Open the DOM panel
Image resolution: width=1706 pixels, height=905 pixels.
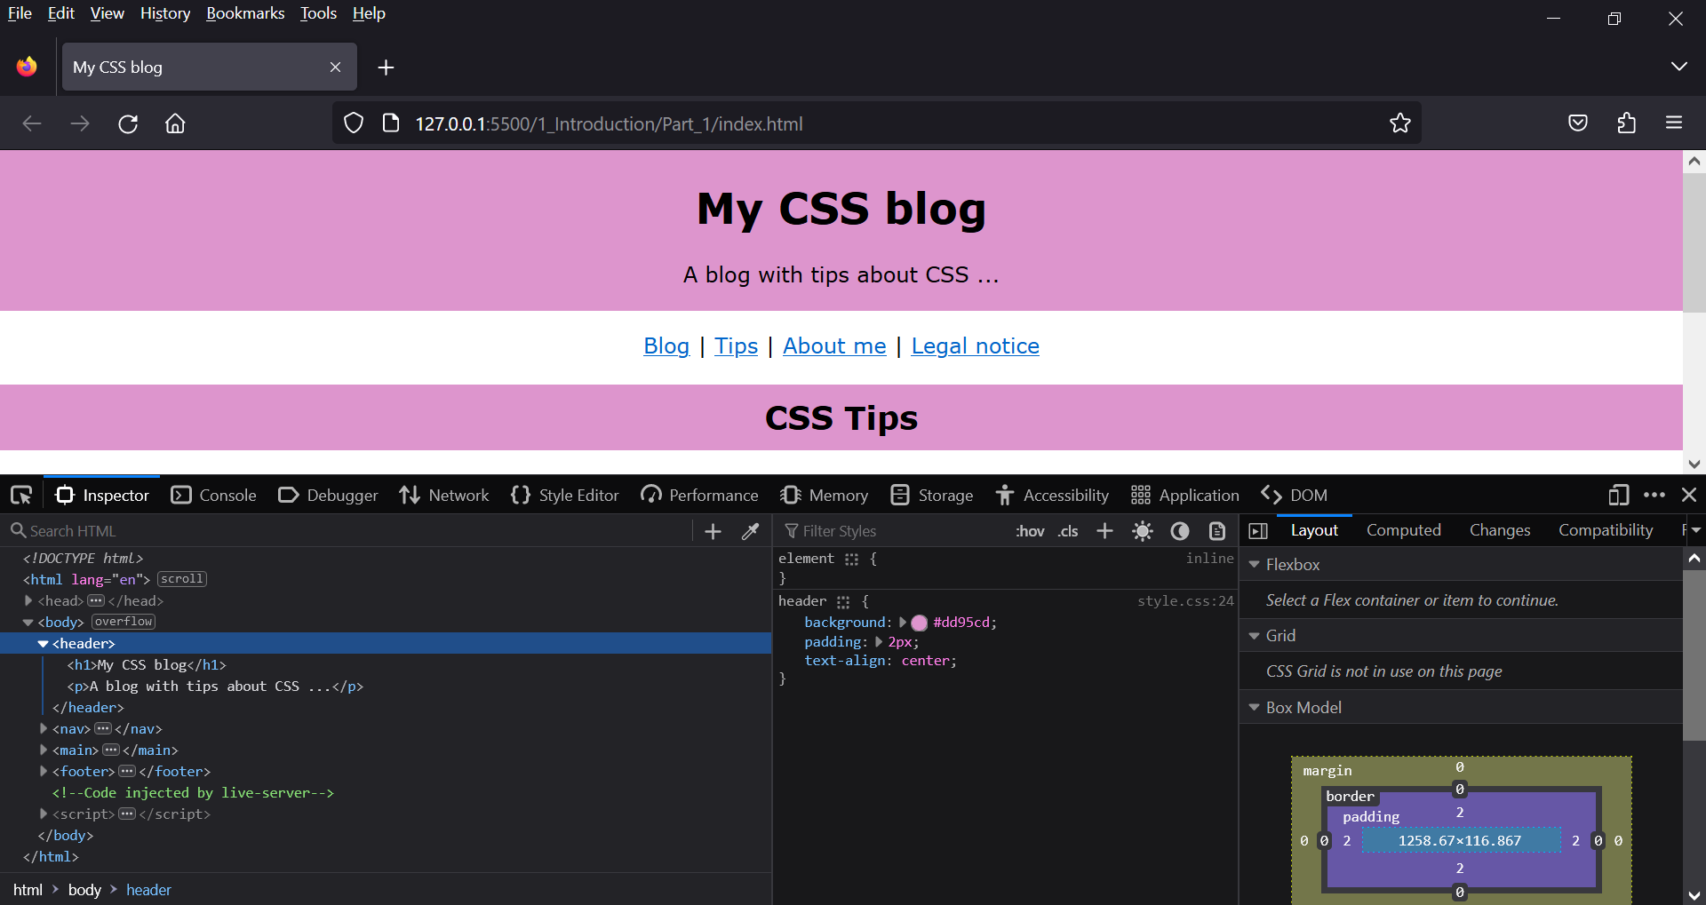tap(1295, 495)
